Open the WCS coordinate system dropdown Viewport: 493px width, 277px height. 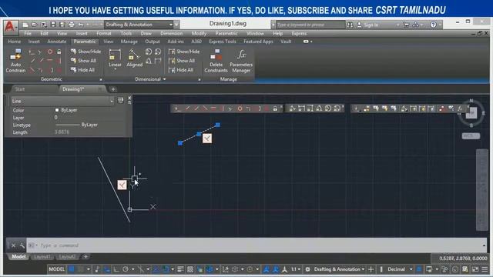[x=471, y=135]
